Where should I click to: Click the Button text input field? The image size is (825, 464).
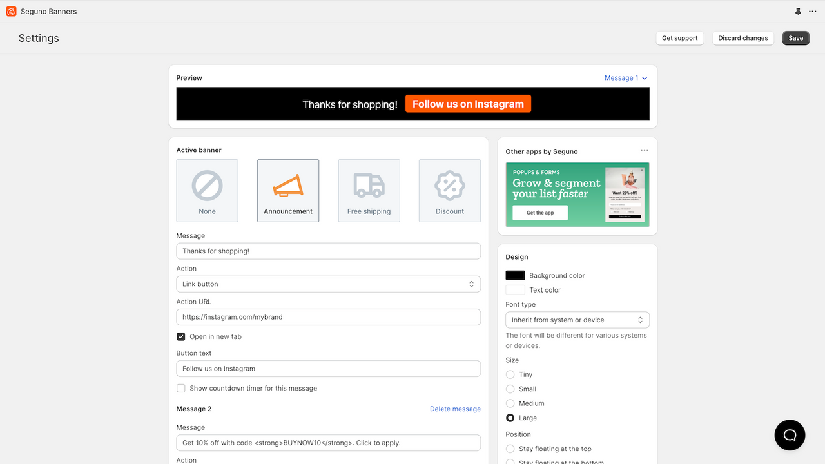click(x=328, y=368)
